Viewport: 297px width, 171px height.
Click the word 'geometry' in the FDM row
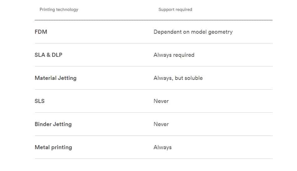pyautogui.click(x=220, y=32)
